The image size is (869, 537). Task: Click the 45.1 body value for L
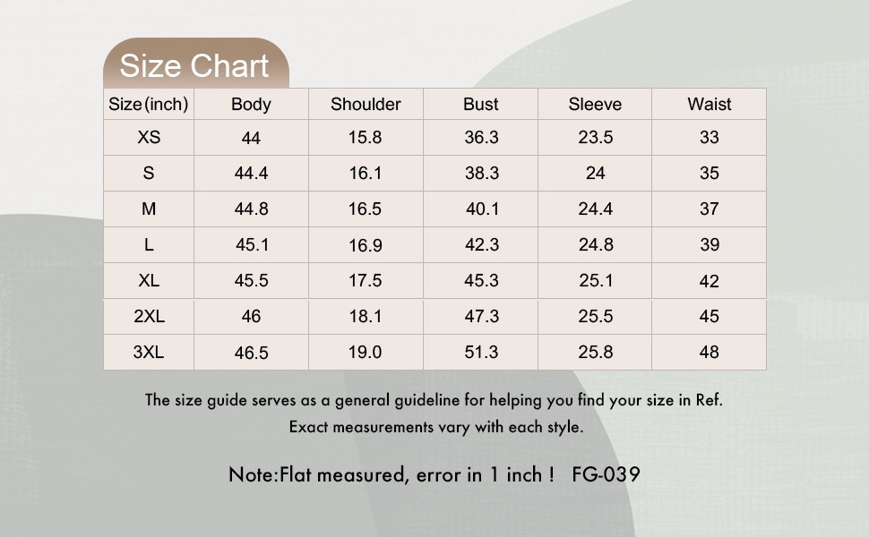click(251, 245)
